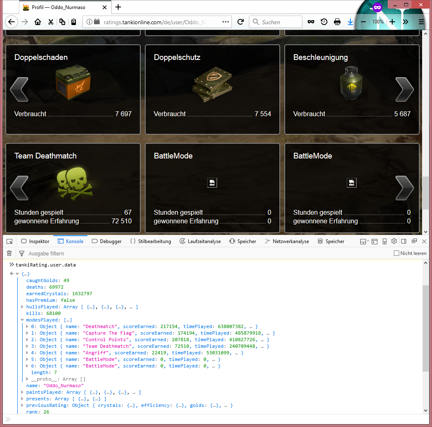Reload the current page
The image size is (432, 427).
click(241, 22)
